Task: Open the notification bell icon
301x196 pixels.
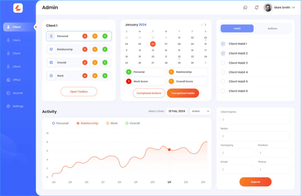Action: (256, 8)
